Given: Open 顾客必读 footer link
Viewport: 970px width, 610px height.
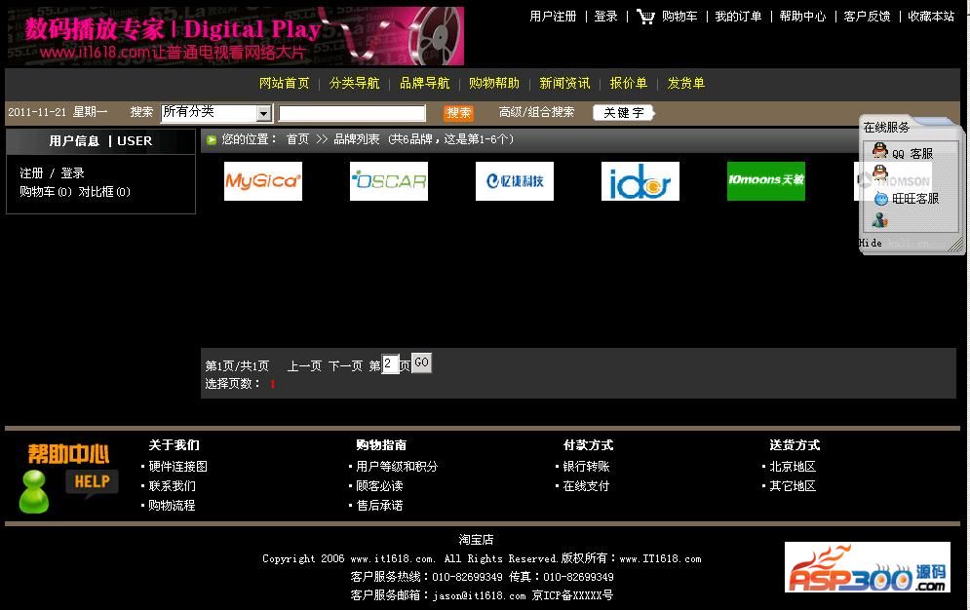Looking at the screenshot, I should (x=379, y=486).
